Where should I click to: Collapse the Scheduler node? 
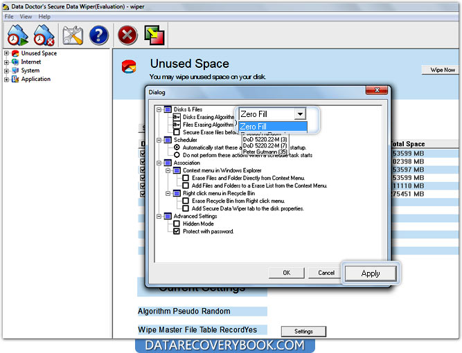[159, 140]
